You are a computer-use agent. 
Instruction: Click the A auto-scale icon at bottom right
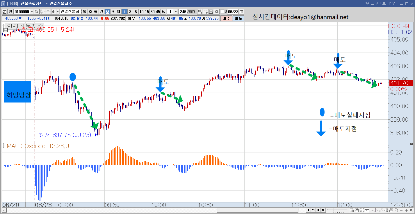coord(411,210)
